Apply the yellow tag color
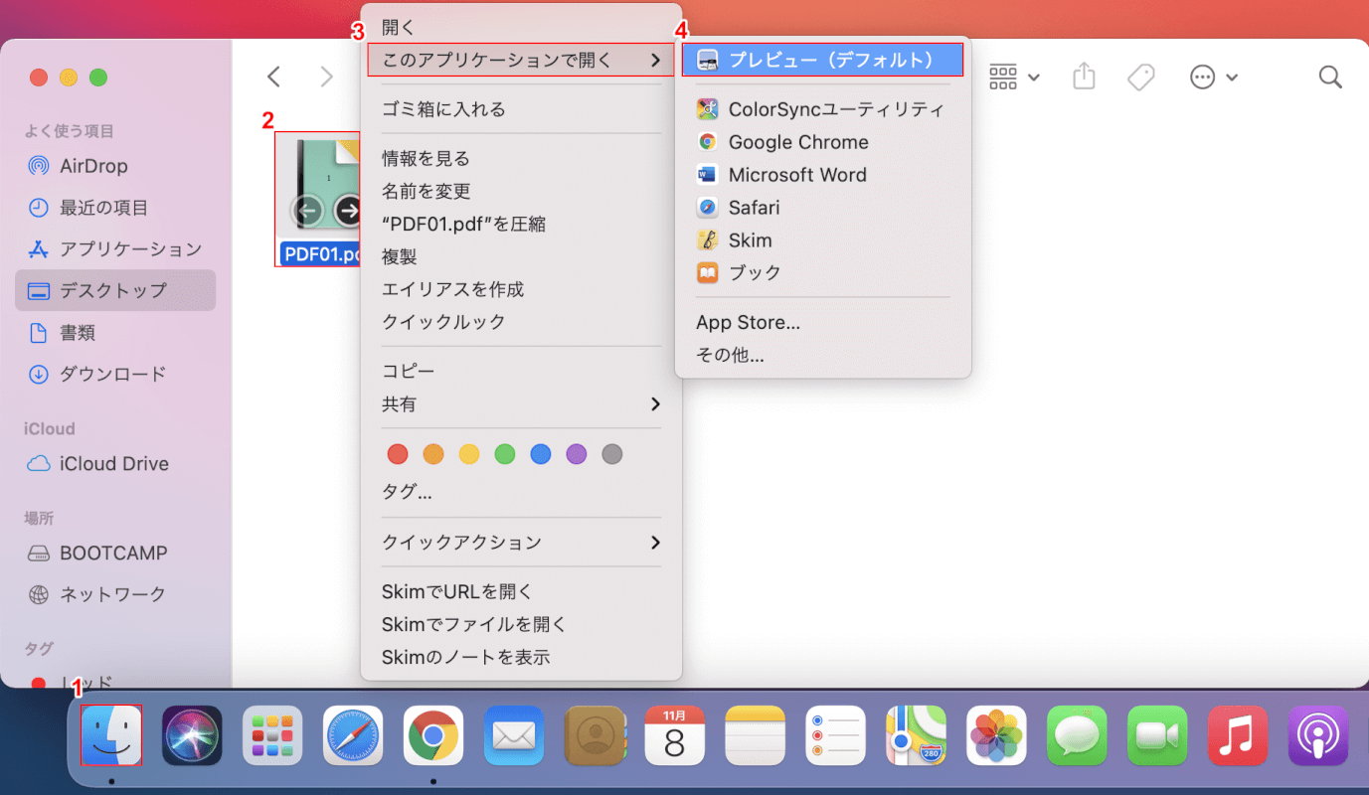 click(469, 454)
